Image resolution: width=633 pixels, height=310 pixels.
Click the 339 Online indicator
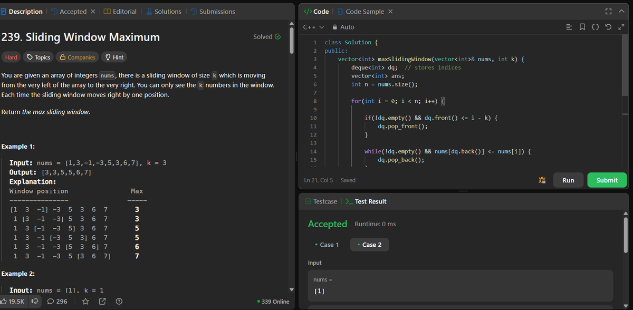point(273,302)
